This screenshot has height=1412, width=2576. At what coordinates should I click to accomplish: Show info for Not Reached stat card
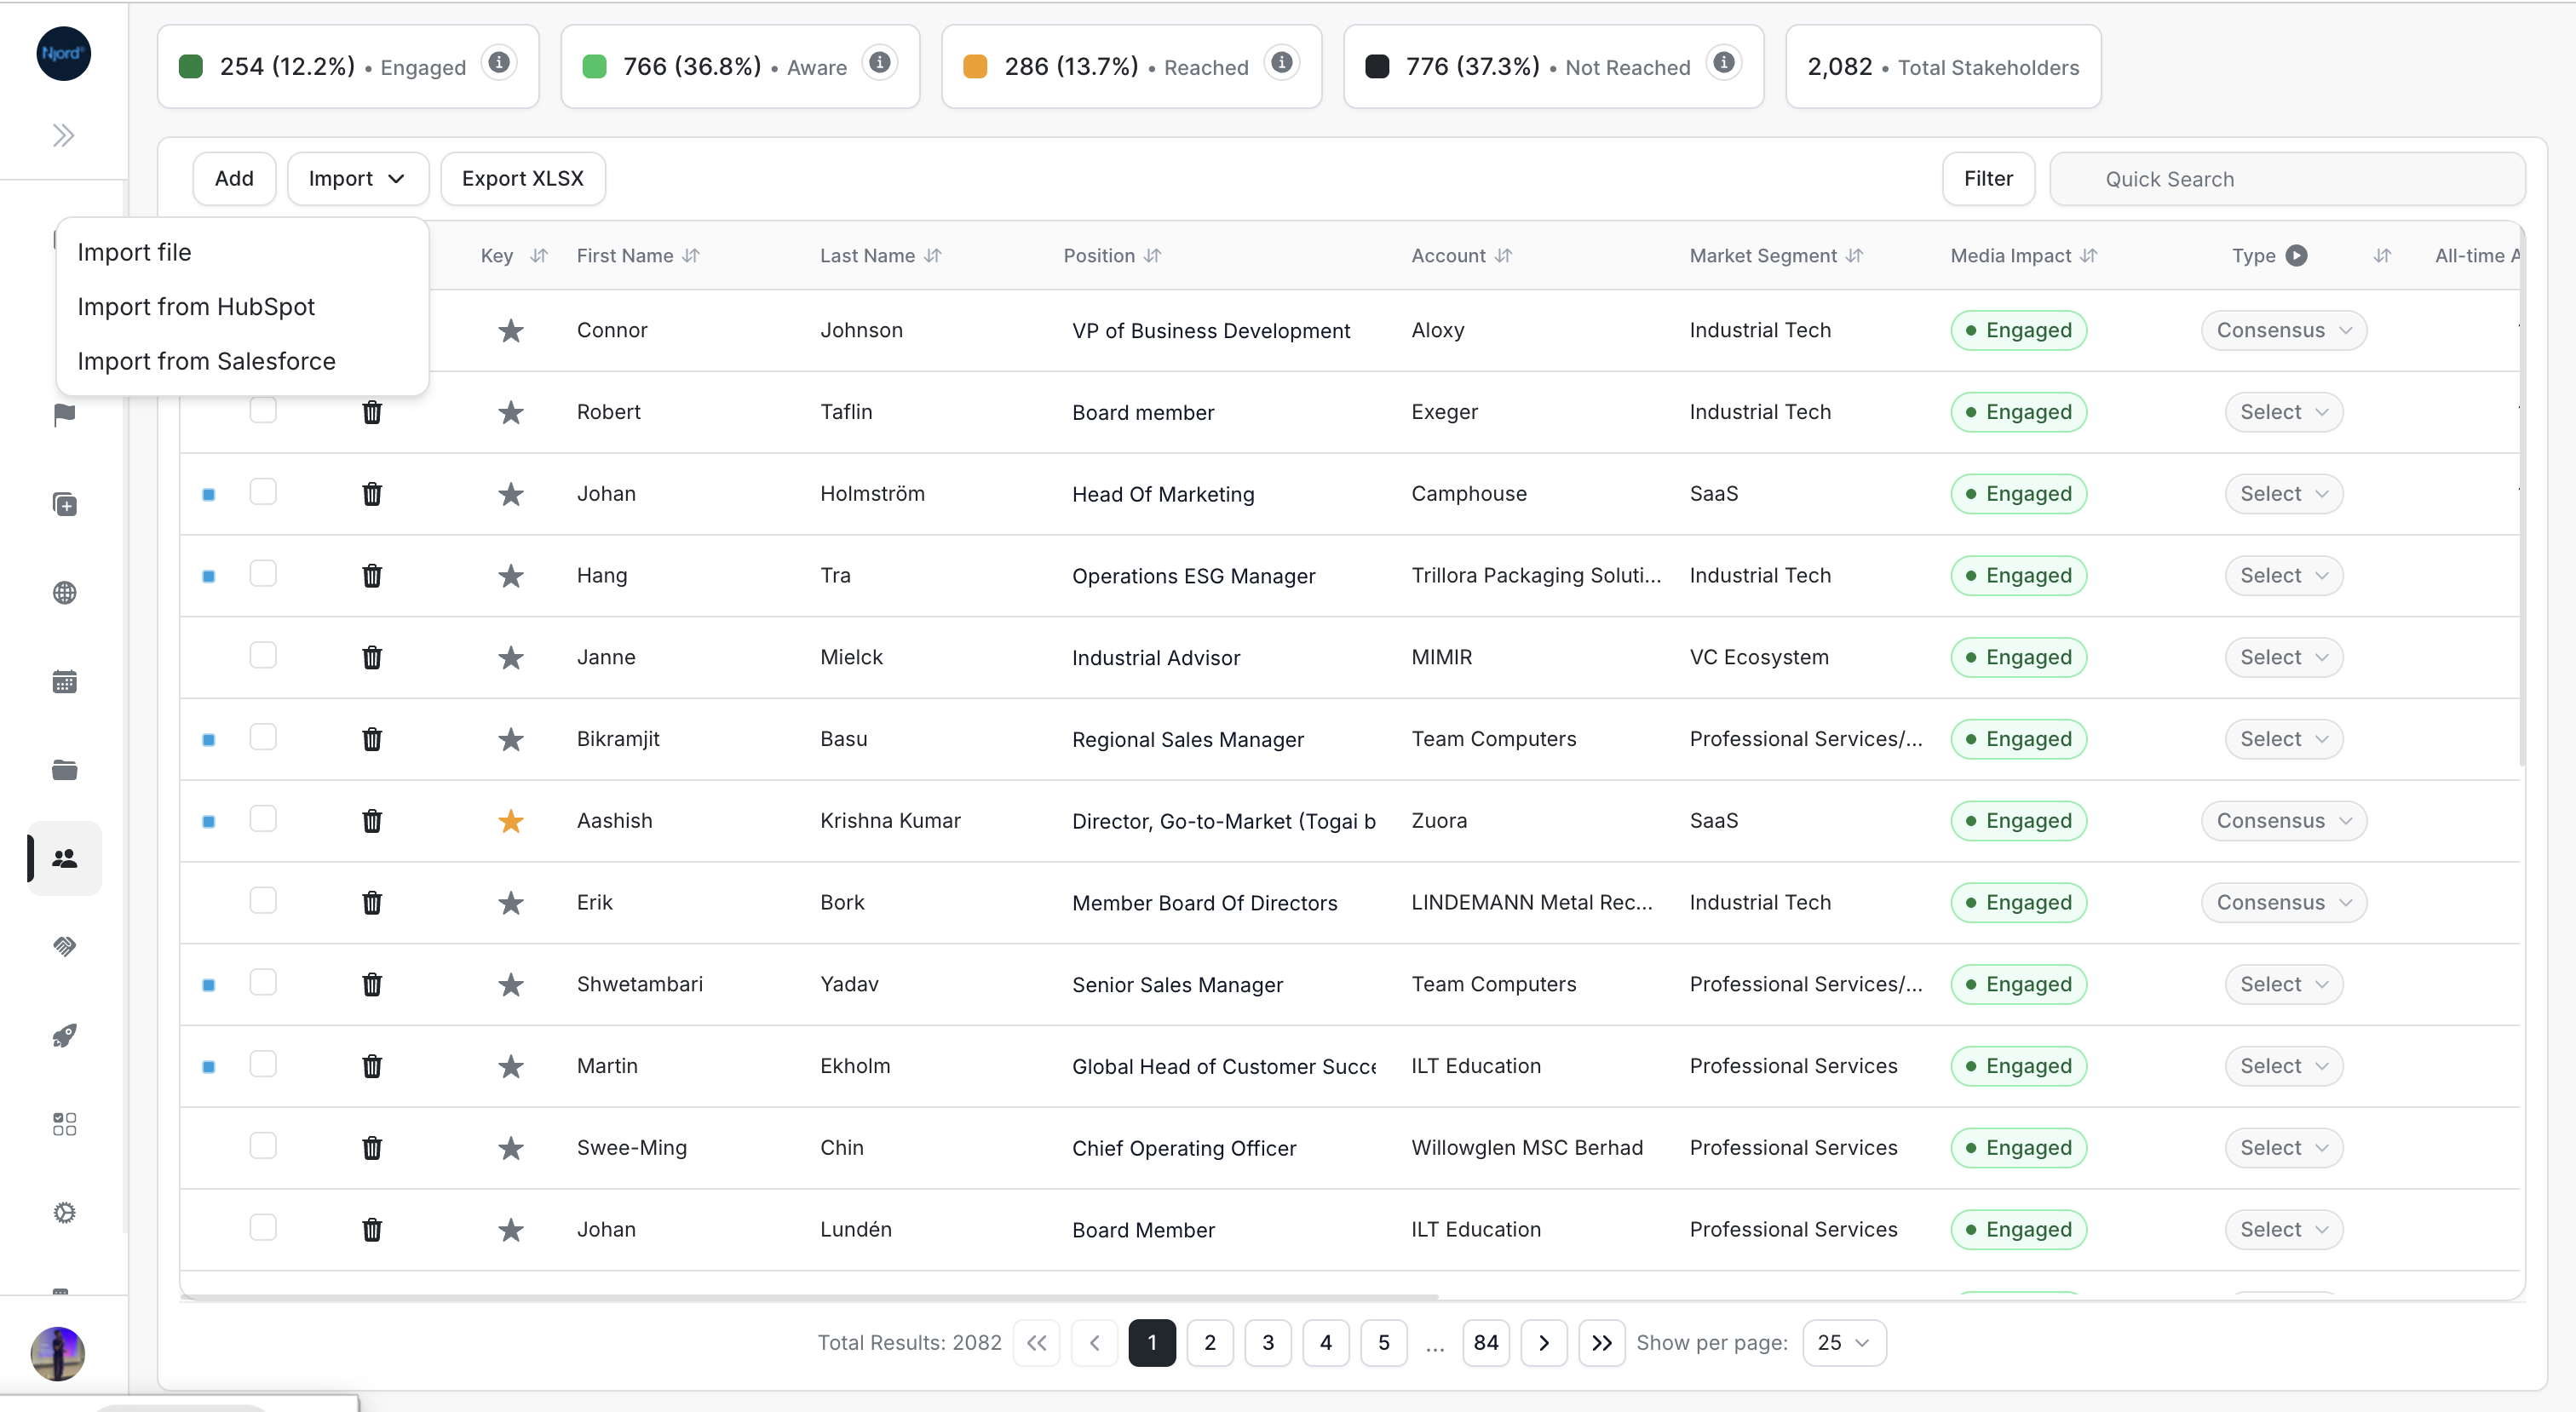tap(1724, 63)
